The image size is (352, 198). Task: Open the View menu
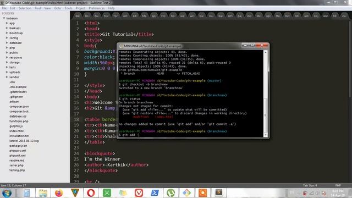(x=47, y=8)
